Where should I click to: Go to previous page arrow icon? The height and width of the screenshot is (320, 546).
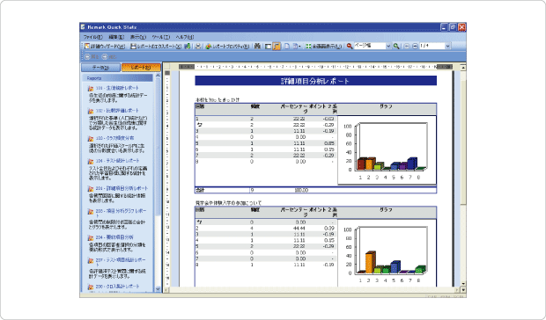coord(406,47)
